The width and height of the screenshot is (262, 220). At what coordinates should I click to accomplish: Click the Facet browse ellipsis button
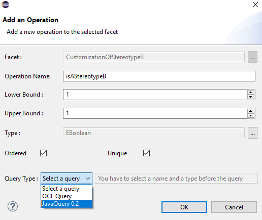pyautogui.click(x=252, y=57)
